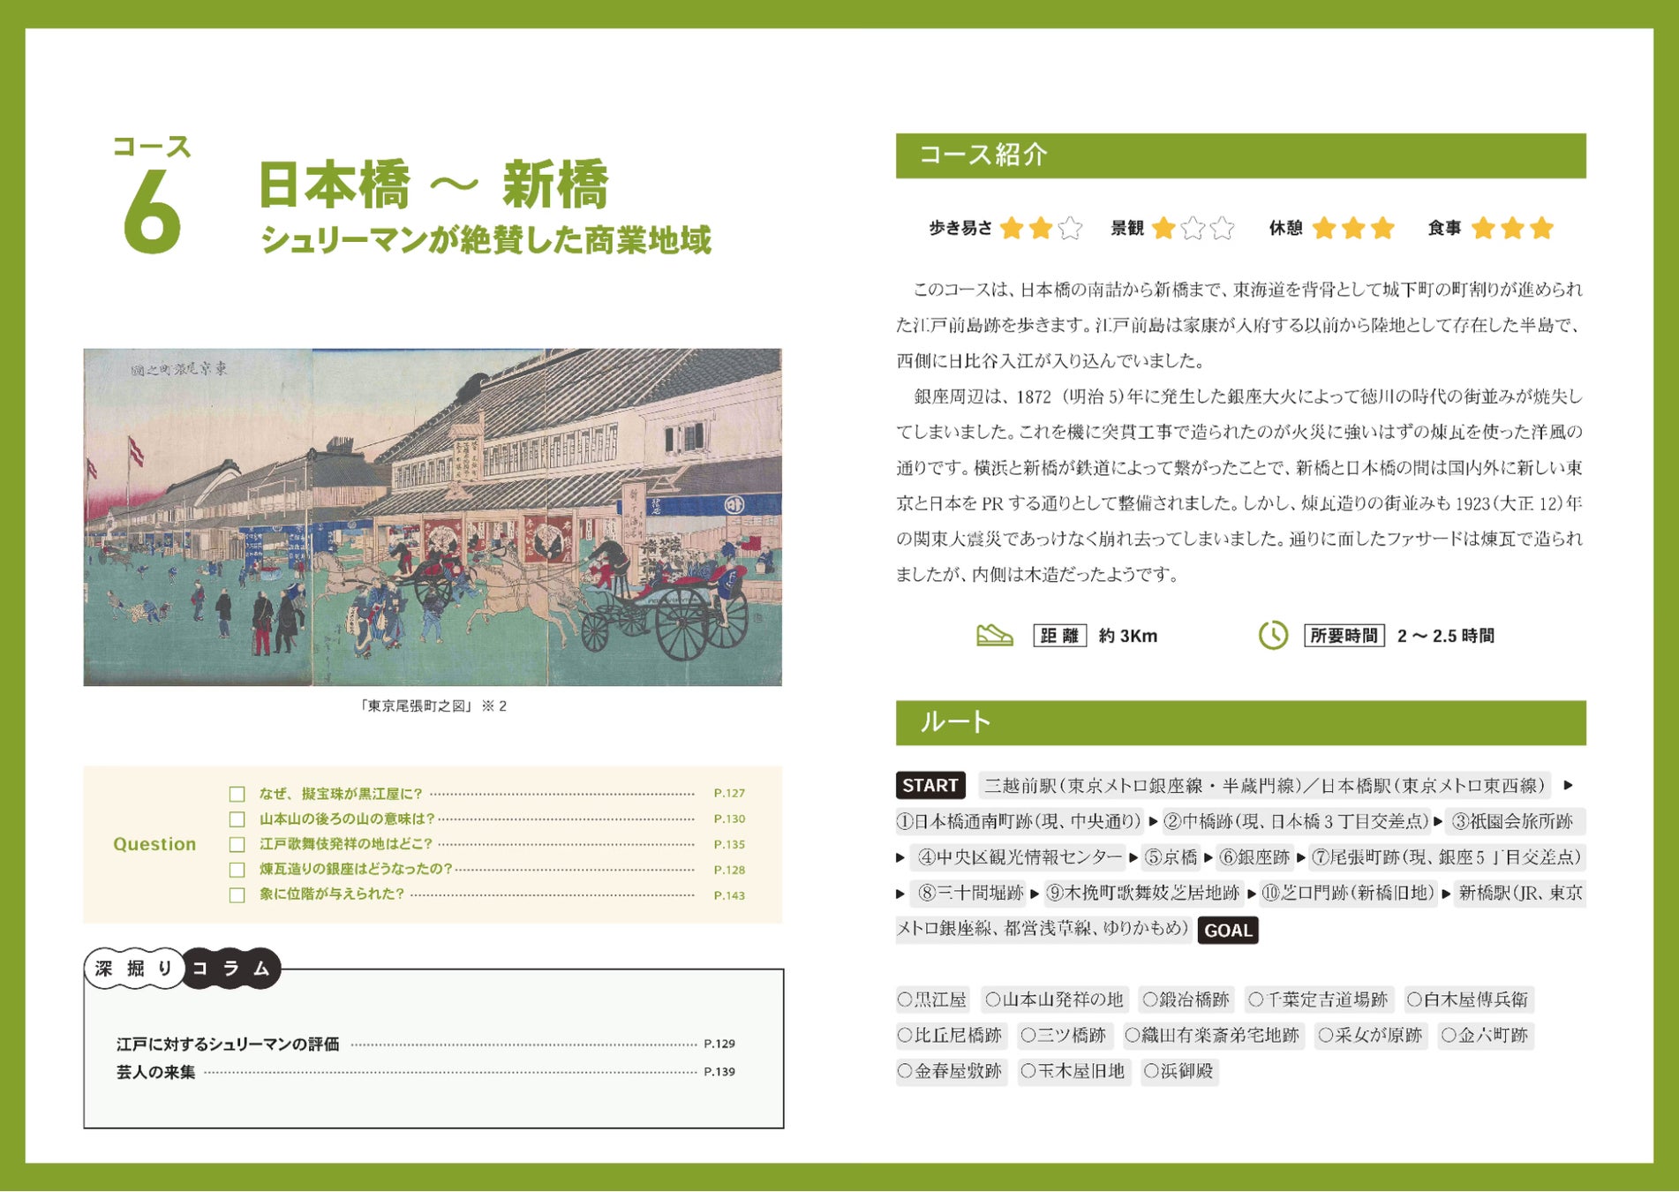
Task: Click page number P.135
Action: pyautogui.click(x=729, y=845)
